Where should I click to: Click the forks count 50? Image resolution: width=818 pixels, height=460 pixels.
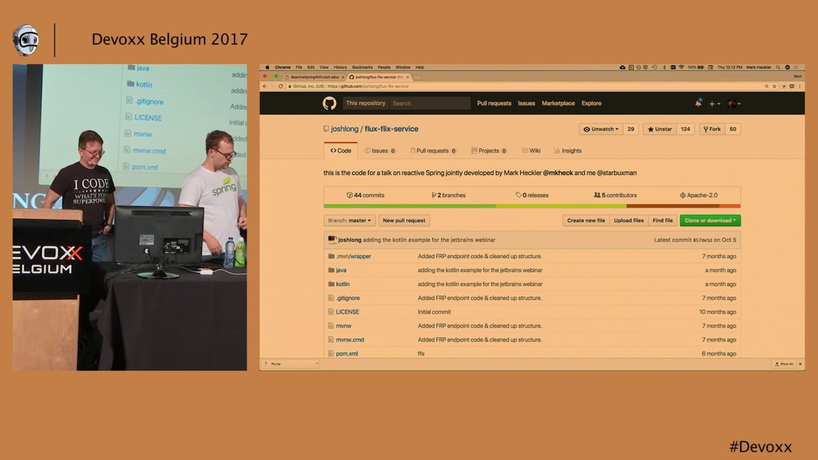733,129
